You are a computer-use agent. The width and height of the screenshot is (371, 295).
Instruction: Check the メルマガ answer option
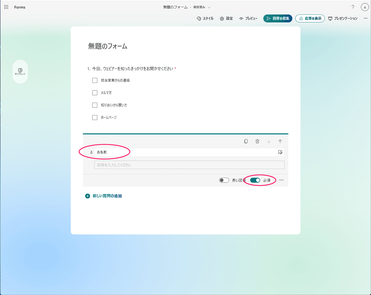click(x=94, y=93)
